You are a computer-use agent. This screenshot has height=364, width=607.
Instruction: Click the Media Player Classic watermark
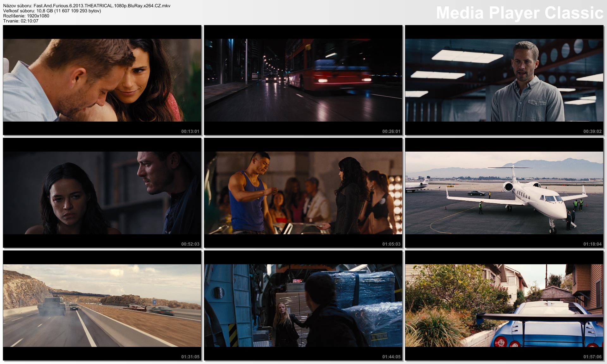click(519, 13)
